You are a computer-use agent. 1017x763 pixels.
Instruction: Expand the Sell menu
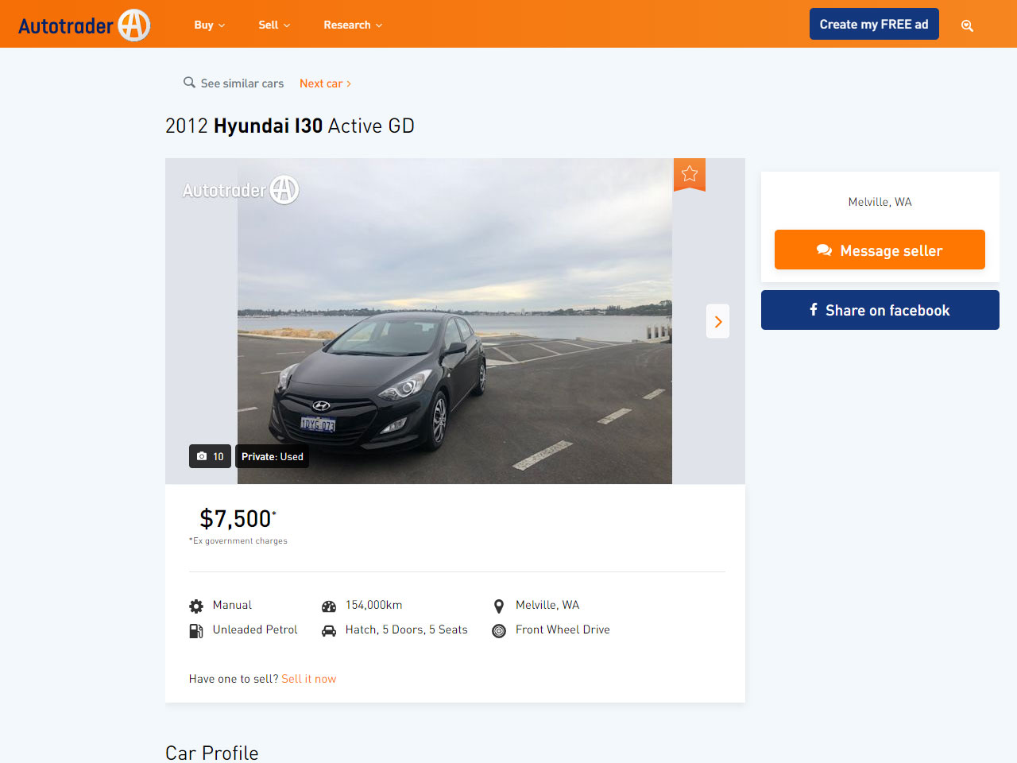click(x=274, y=25)
